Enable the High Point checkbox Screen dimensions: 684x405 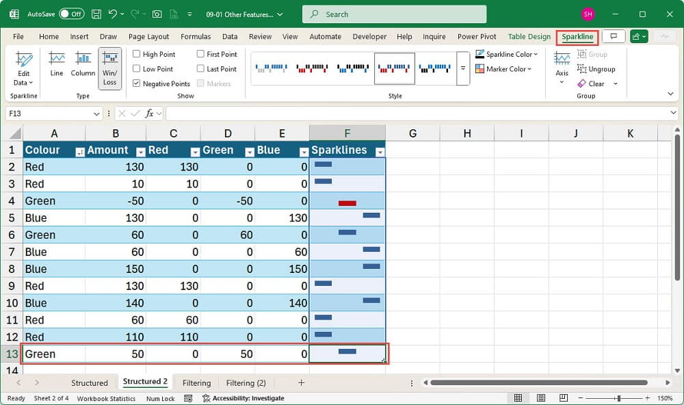[135, 54]
